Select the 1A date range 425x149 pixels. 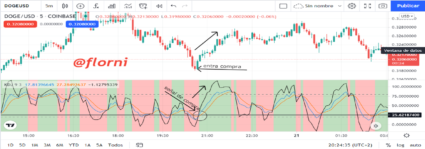tap(88, 145)
